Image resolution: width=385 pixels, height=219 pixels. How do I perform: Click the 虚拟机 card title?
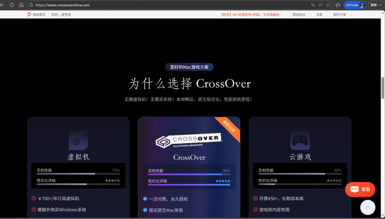[x=78, y=157]
